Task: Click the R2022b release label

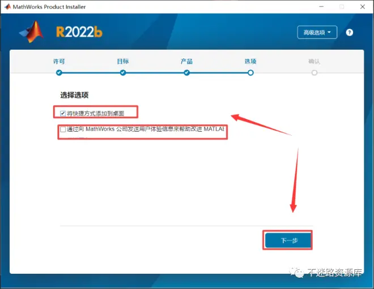Action: 79,32
